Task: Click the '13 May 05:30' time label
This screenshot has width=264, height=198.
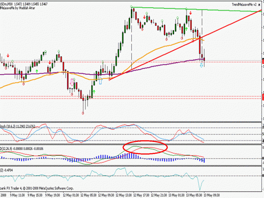Action: 194,195
